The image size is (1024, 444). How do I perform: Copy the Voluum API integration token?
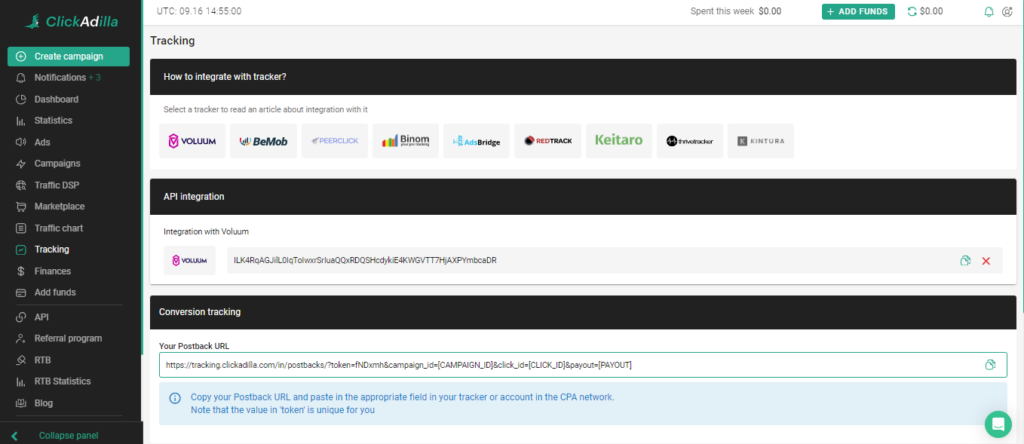(x=965, y=261)
